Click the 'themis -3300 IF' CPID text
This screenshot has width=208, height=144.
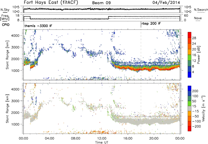[x=38, y=26]
